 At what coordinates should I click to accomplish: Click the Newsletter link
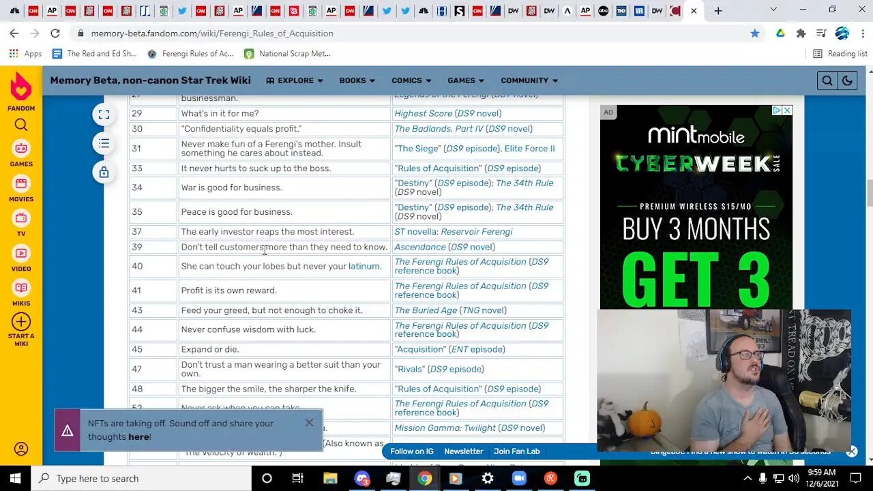(x=464, y=451)
